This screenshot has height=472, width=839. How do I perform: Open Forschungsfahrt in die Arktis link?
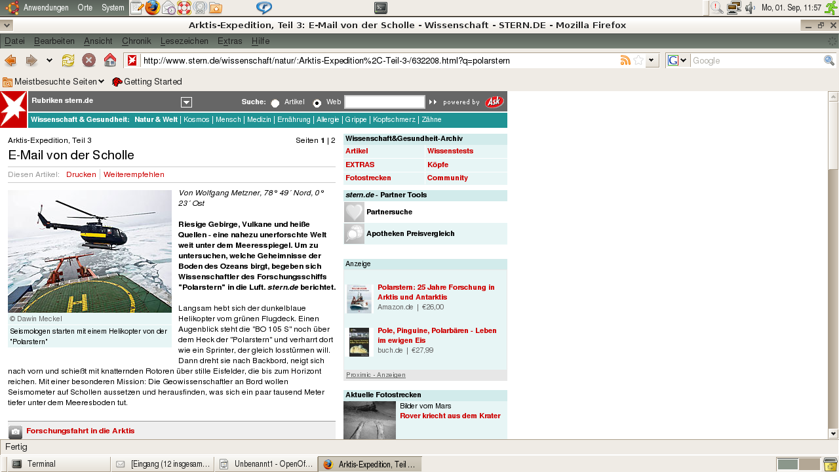point(81,431)
